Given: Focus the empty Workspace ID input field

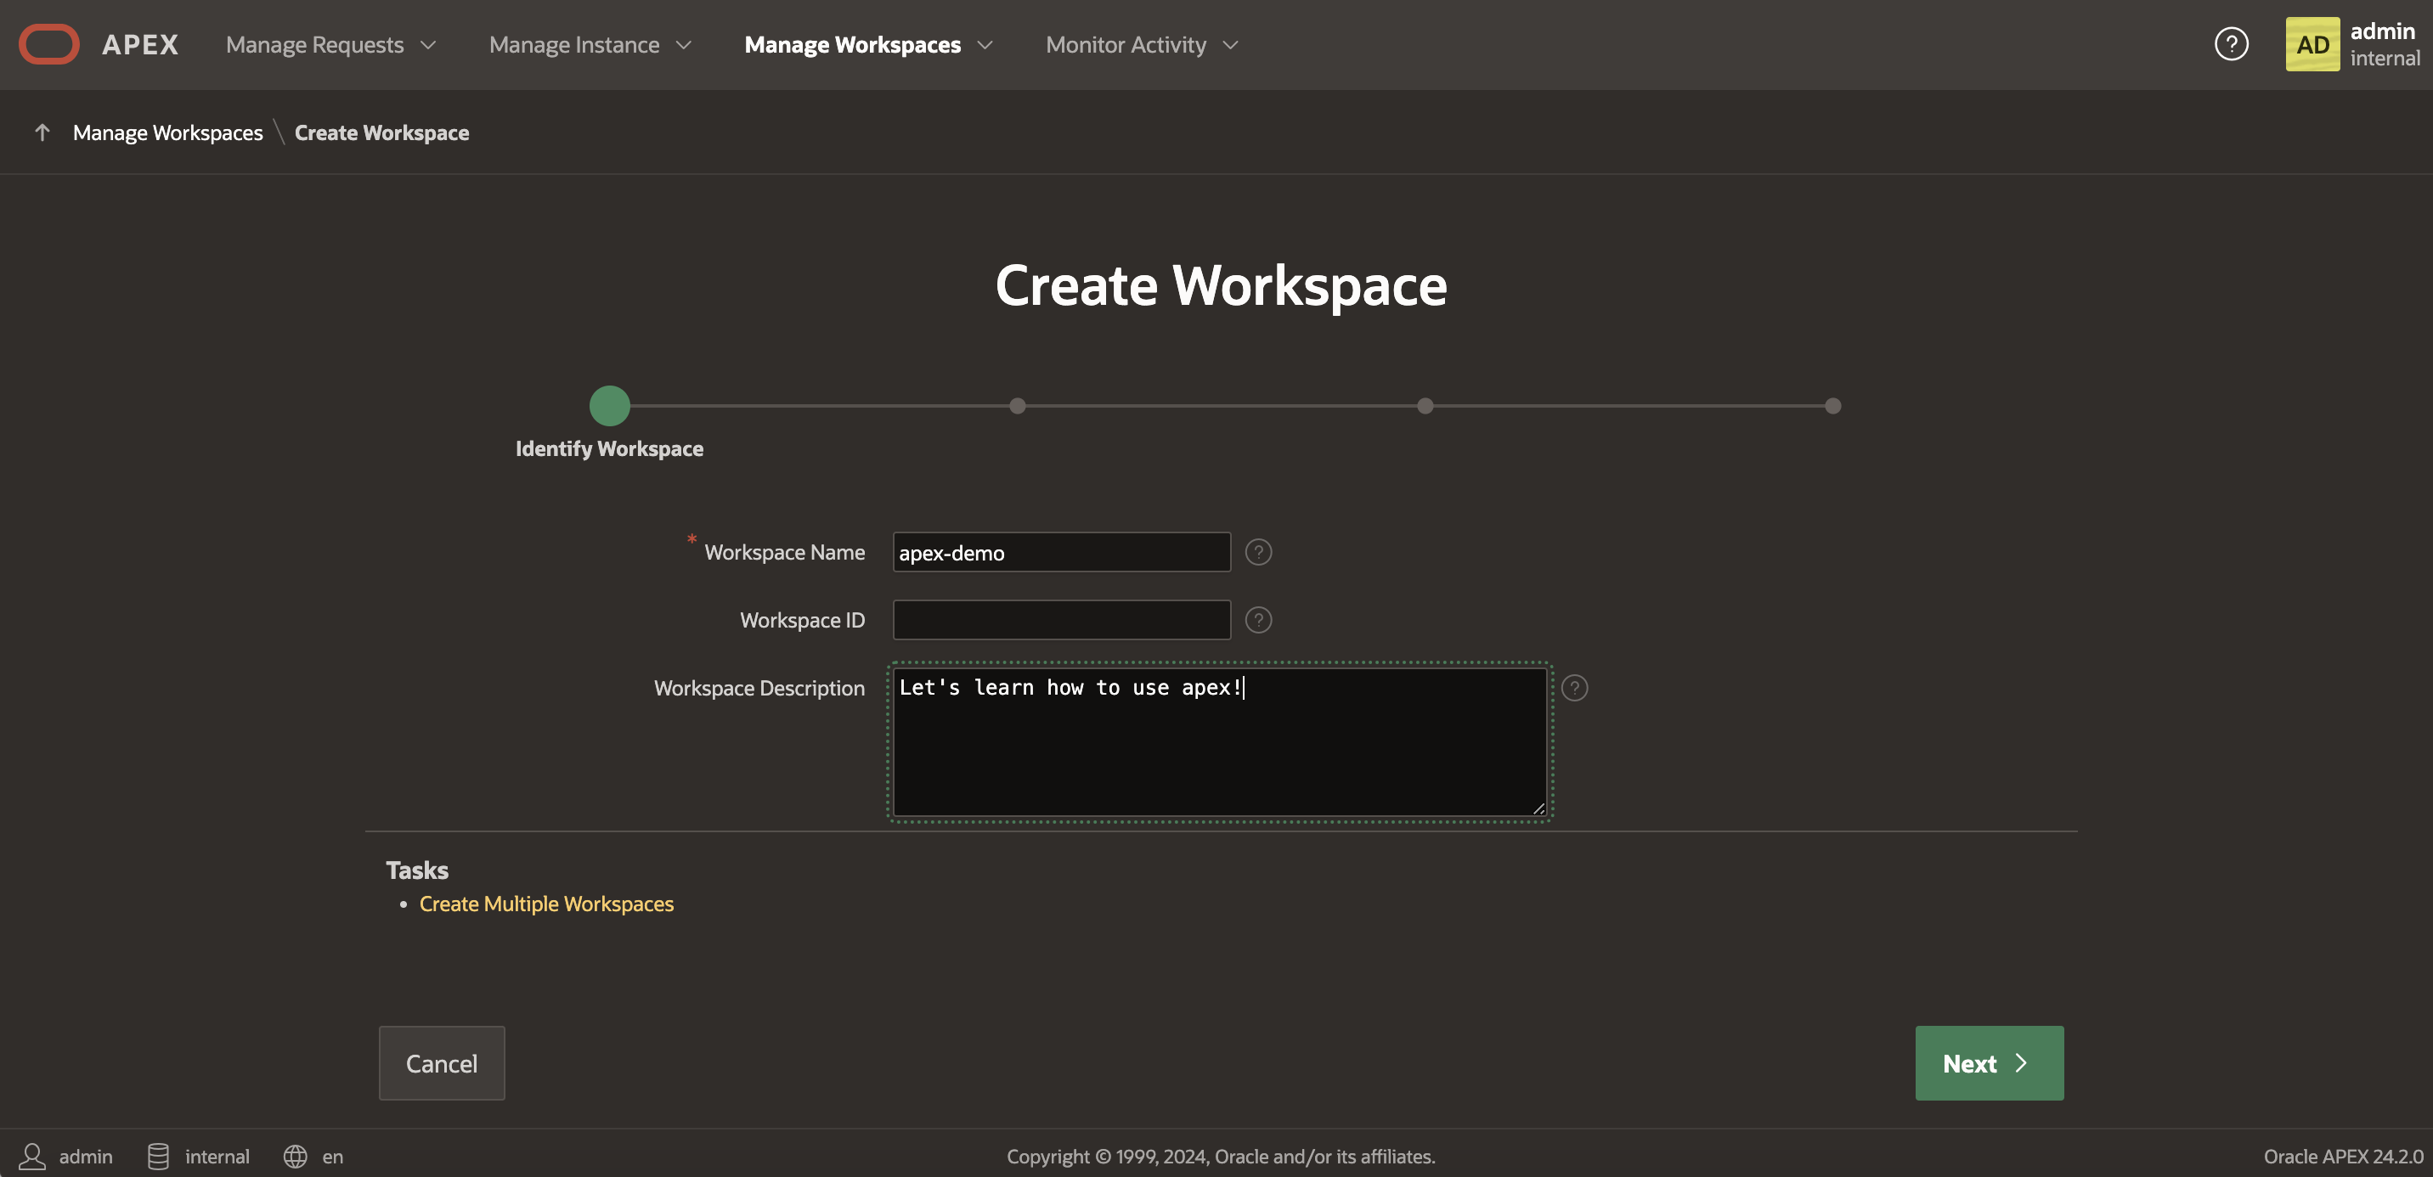Looking at the screenshot, I should [1061, 620].
